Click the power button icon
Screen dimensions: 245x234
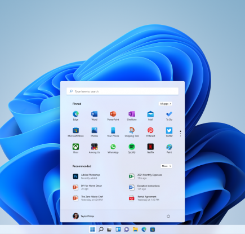coord(168,216)
